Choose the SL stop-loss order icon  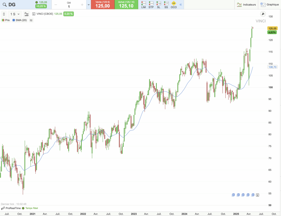[x=159, y=5]
